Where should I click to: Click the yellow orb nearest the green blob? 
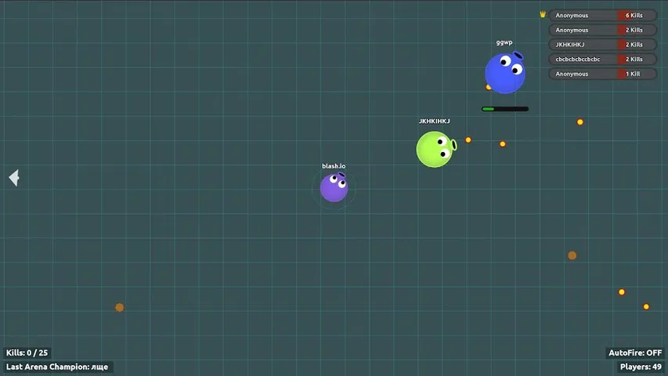[x=468, y=140]
